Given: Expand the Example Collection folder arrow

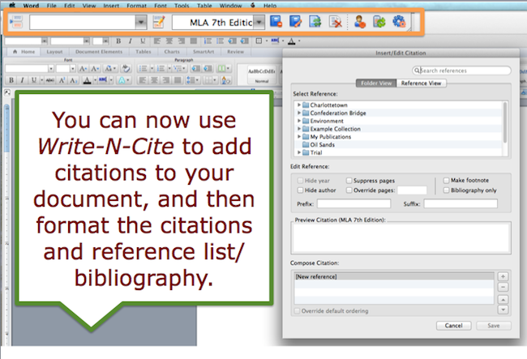Looking at the screenshot, I should 299,129.
